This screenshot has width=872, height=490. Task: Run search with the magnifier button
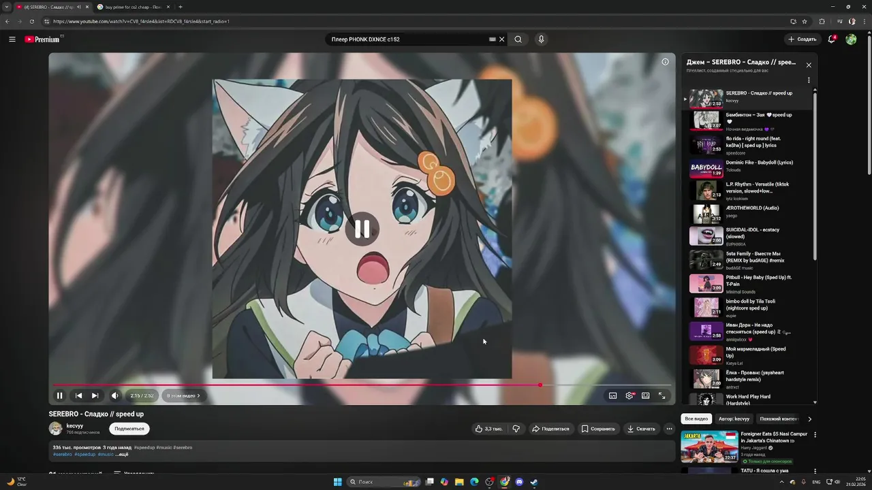click(518, 39)
